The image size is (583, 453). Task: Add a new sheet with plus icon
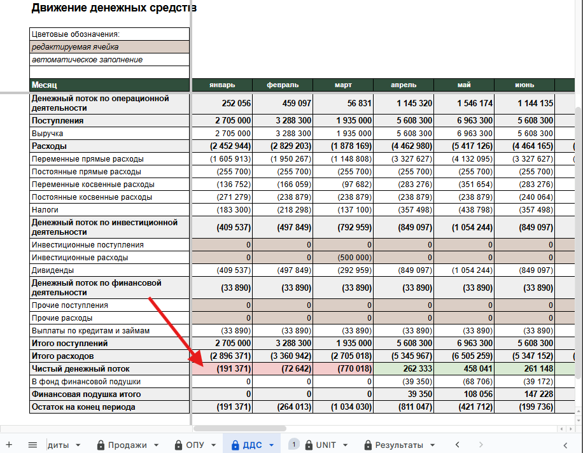point(9,445)
